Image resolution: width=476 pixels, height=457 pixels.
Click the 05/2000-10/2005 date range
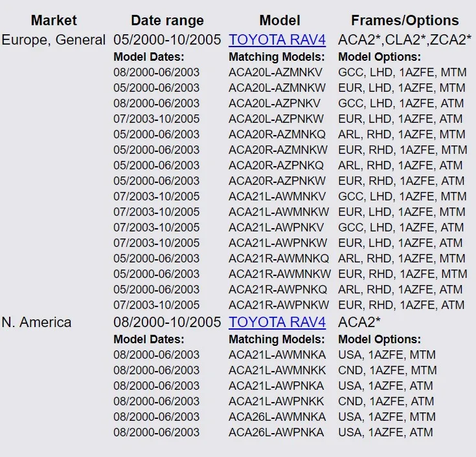pos(167,40)
